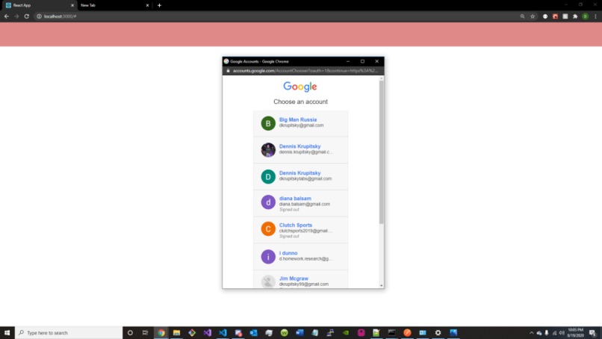The height and width of the screenshot is (339, 602).
Task: Open a new browser tab
Action: (159, 5)
